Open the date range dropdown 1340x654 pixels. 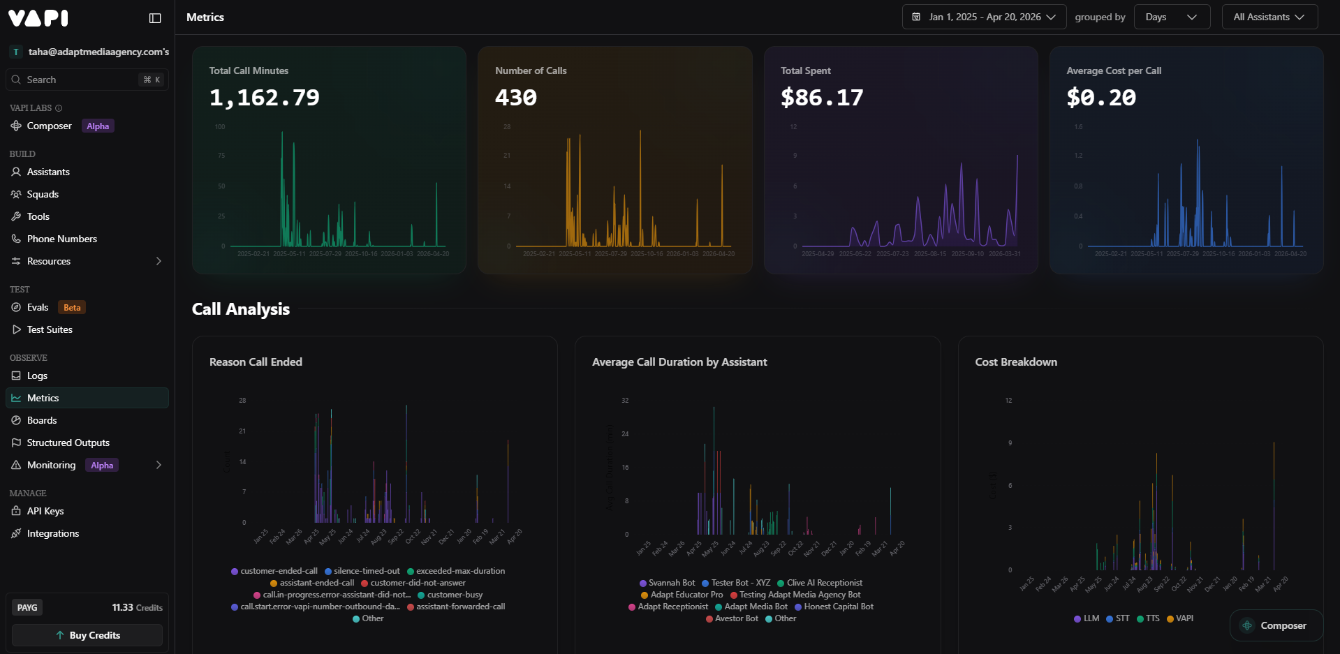[x=984, y=17]
